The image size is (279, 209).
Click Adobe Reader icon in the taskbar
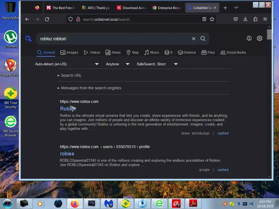tap(193, 204)
